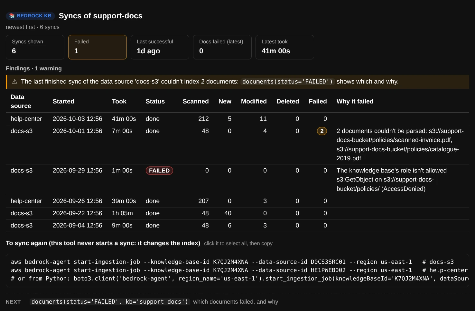Screen dimensions: 475x311
Task: Click the scanned count 212
Action: point(203,119)
